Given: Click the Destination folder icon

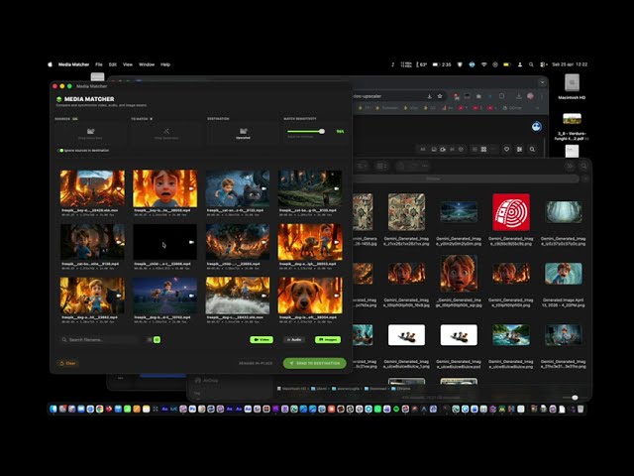Looking at the screenshot, I should [x=243, y=130].
